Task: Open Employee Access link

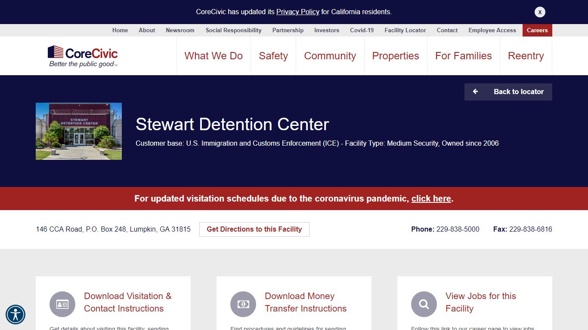Action: click(492, 30)
